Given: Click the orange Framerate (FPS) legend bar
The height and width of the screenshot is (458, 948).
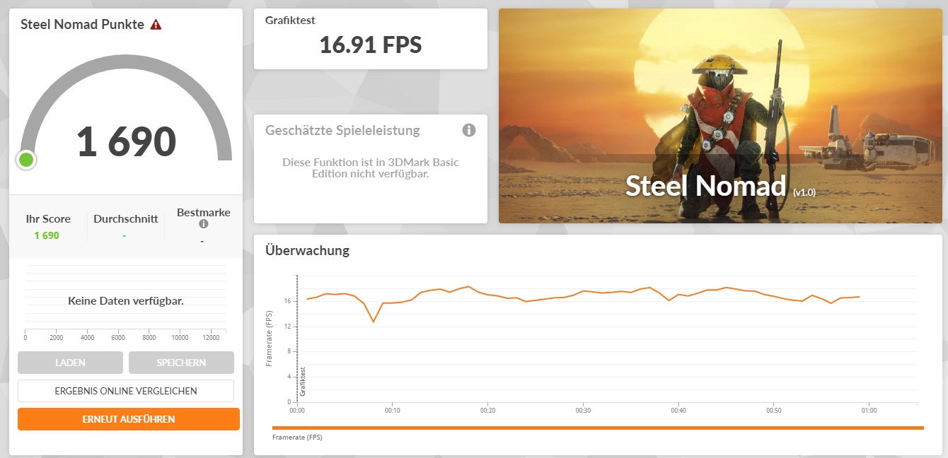Looking at the screenshot, I should tap(598, 428).
